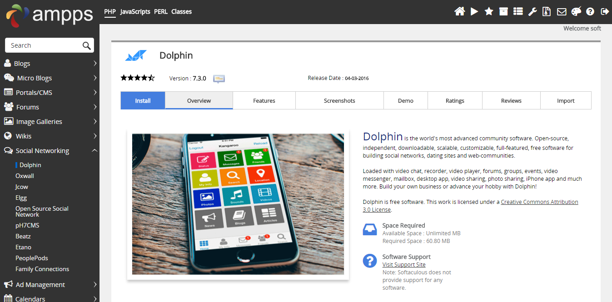Open the help question mark icon
This screenshot has height=302, width=612.
[x=590, y=11]
